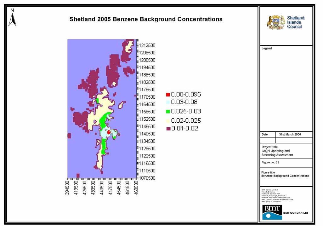Select the maroon 0.01-0.02 legend swatch
Viewport: 323px width, 226px height.
pos(168,128)
